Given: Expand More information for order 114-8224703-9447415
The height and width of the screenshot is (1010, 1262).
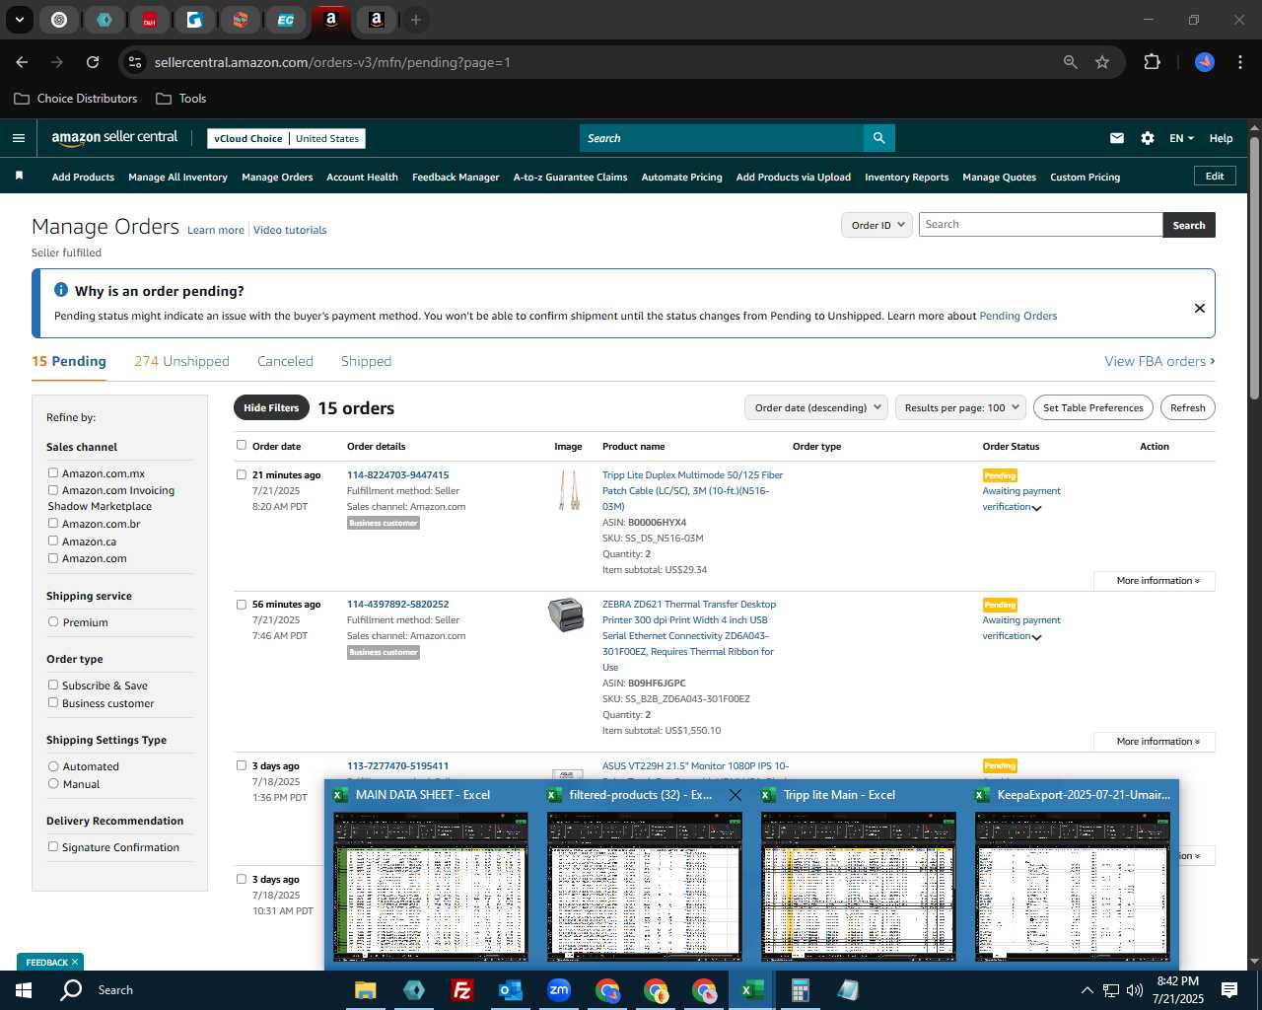Looking at the screenshot, I should (x=1155, y=581).
